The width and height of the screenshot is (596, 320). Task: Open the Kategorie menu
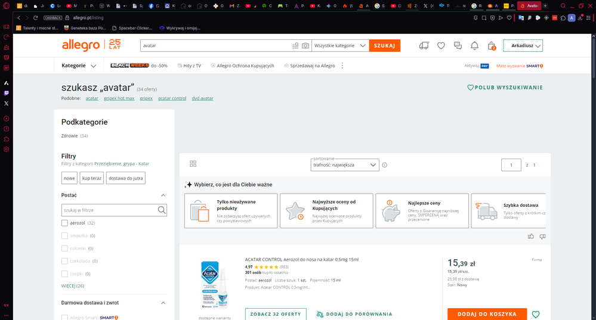79,66
